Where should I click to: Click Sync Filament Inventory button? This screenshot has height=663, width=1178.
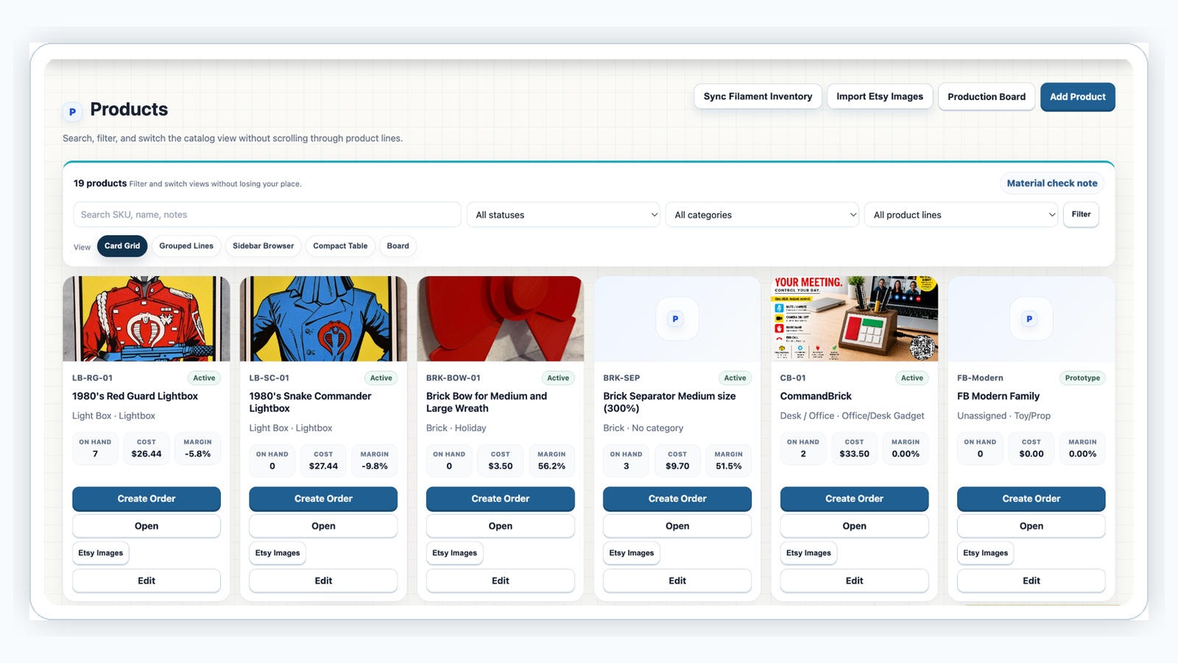(758, 97)
